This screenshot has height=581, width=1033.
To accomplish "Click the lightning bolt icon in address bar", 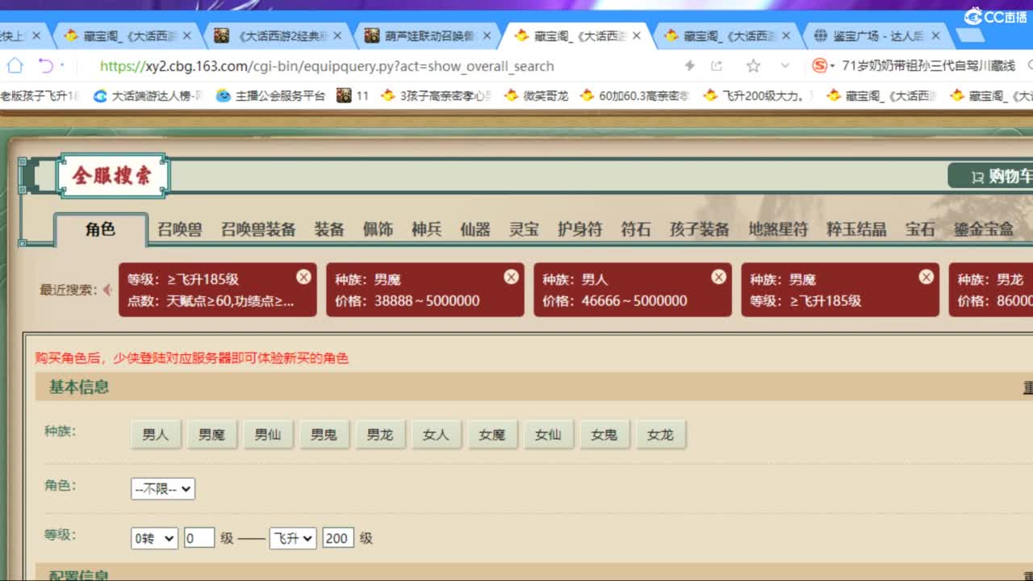I will (x=689, y=65).
